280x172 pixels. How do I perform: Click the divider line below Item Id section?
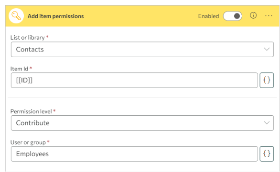point(142,97)
